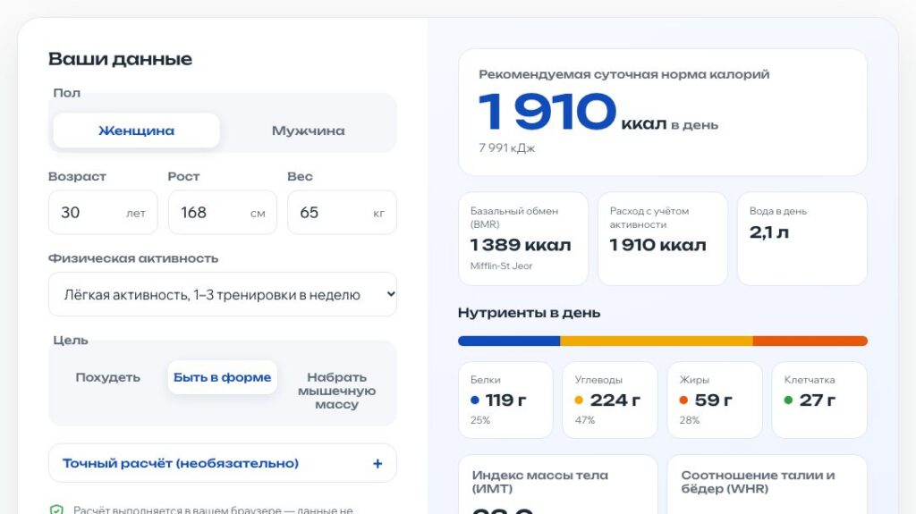Click the 47% carbohydrates percentage
The width and height of the screenshot is (916, 514).
pyautogui.click(x=585, y=420)
